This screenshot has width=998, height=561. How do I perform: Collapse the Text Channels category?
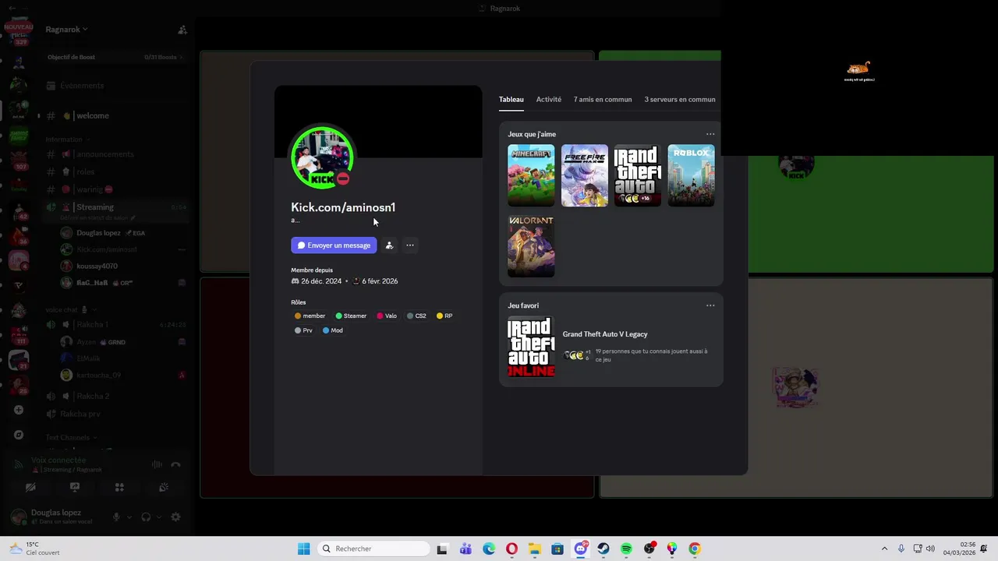[x=70, y=438]
